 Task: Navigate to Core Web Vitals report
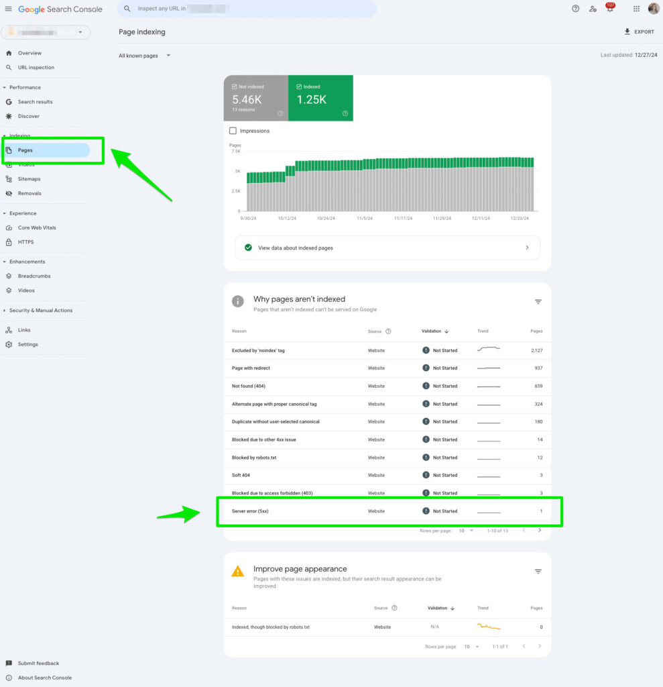tap(37, 227)
